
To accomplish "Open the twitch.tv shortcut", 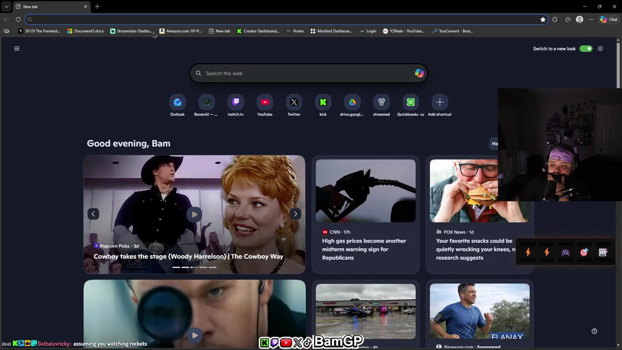I will pos(236,102).
